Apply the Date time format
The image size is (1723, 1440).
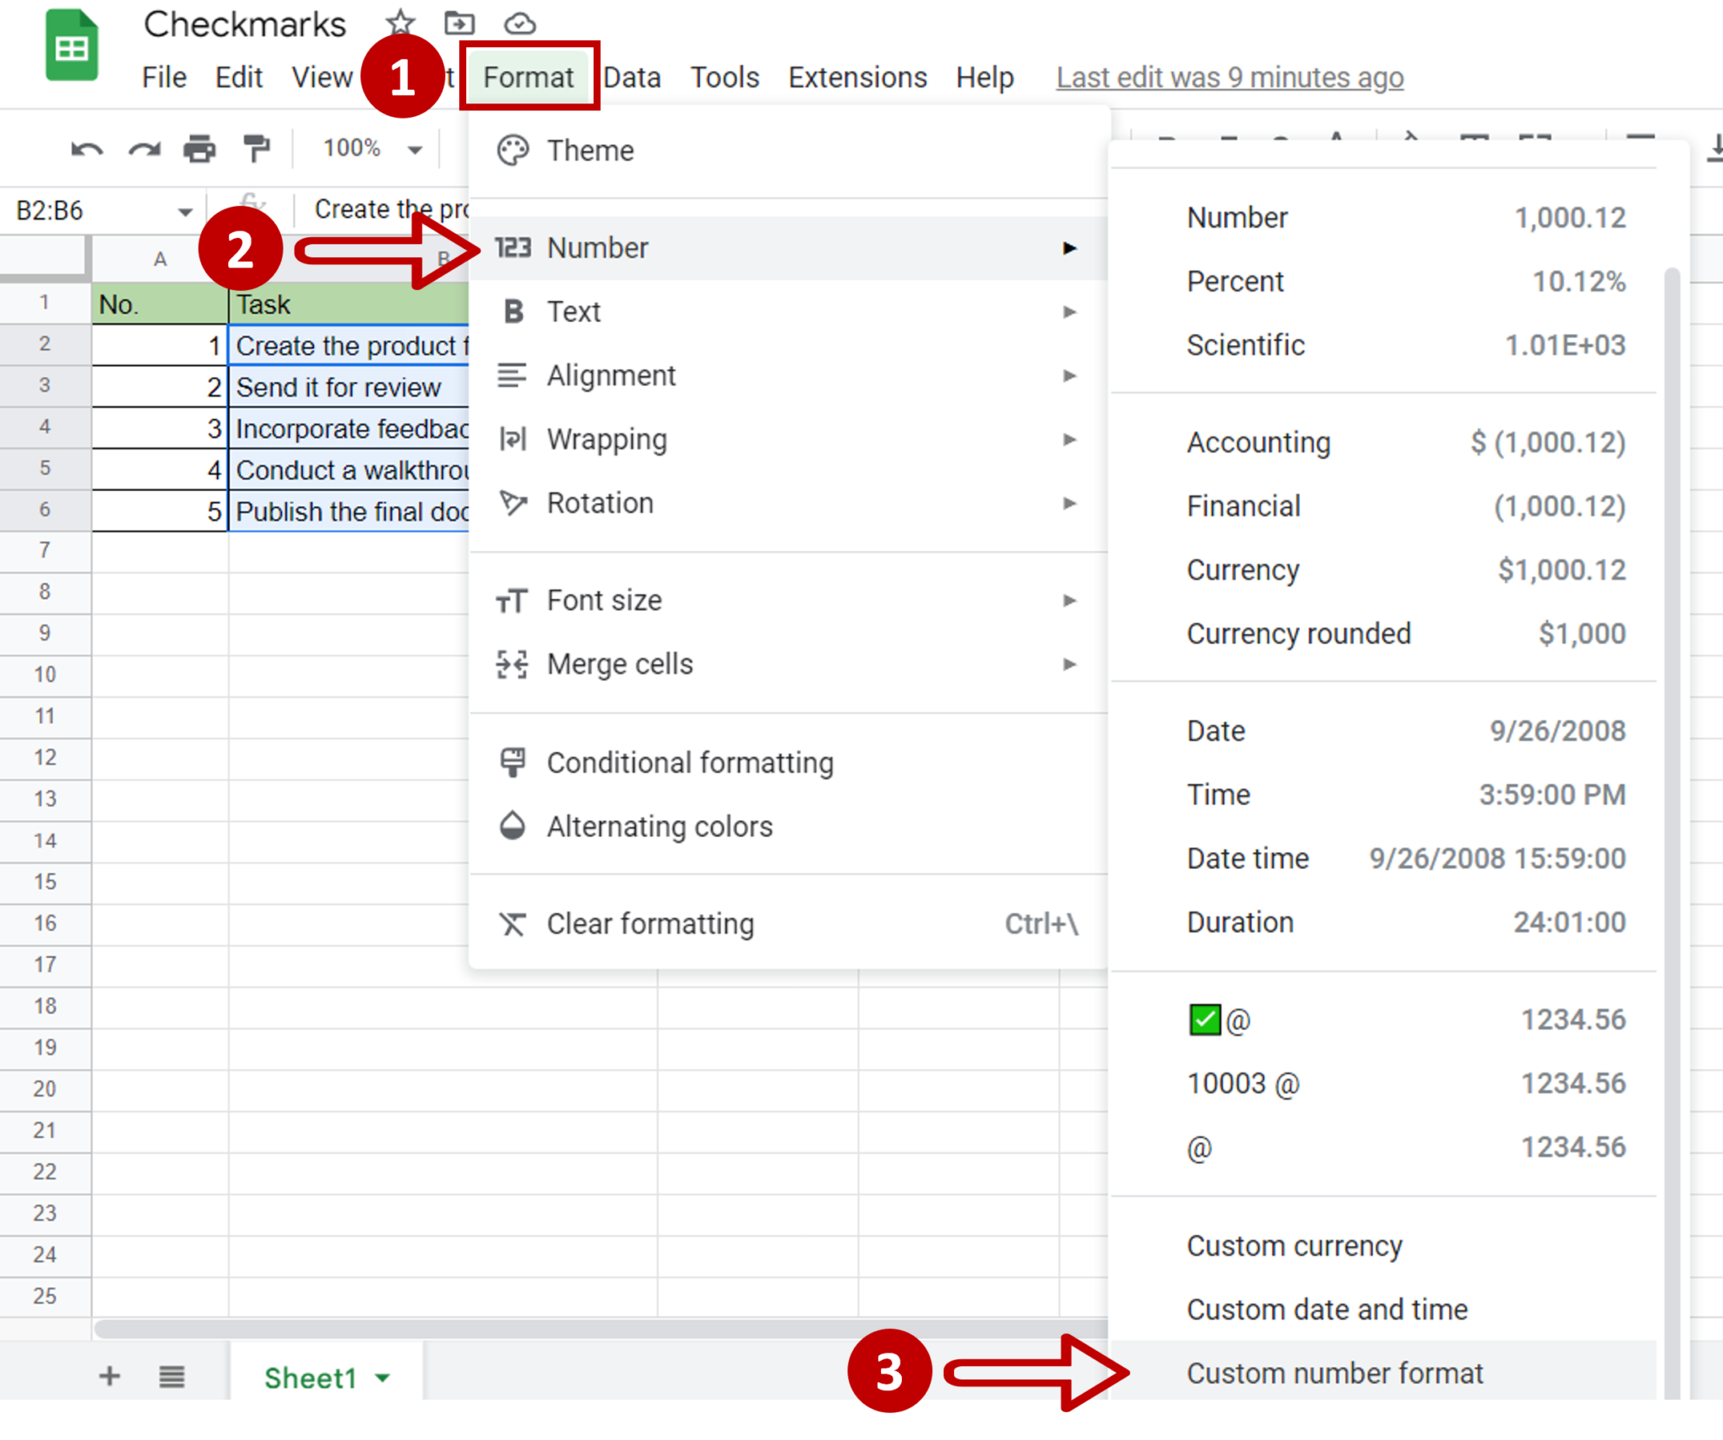point(1384,859)
